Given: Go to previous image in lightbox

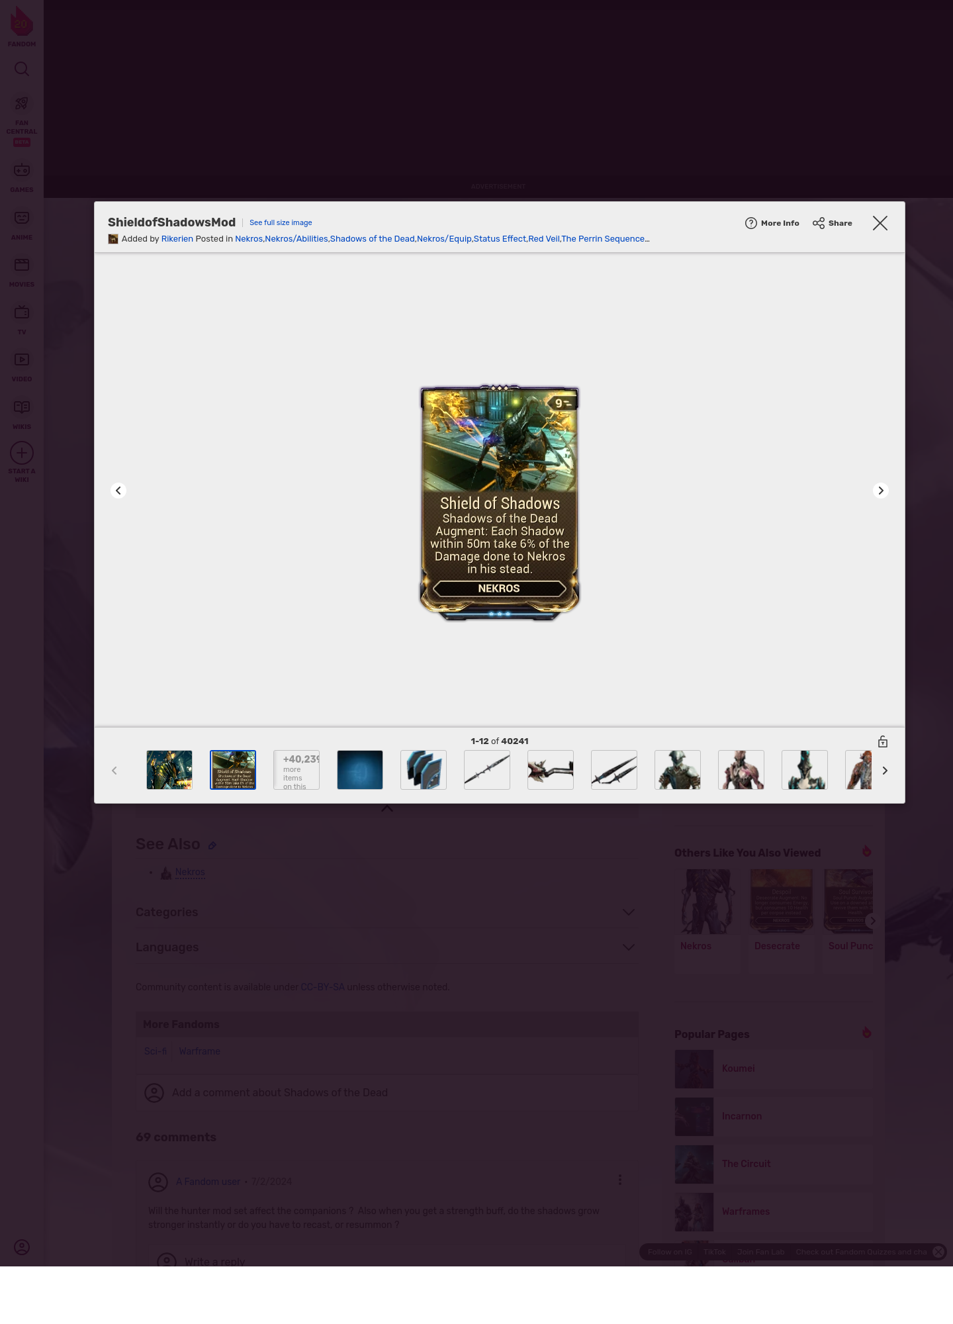Looking at the screenshot, I should click(x=118, y=491).
